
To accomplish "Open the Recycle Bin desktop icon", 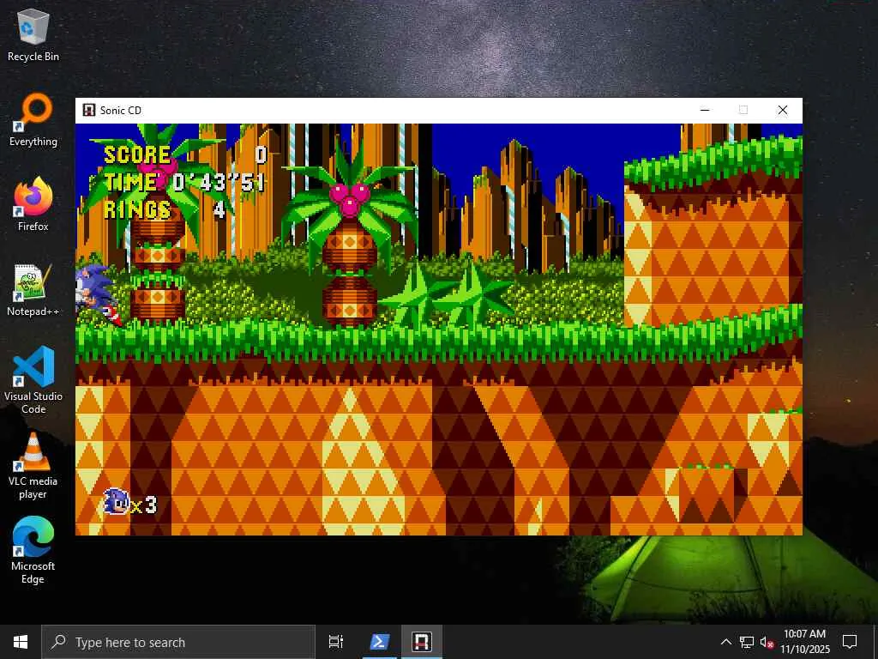I will pos(33,34).
